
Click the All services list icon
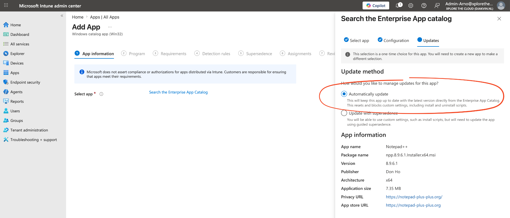tap(6, 44)
